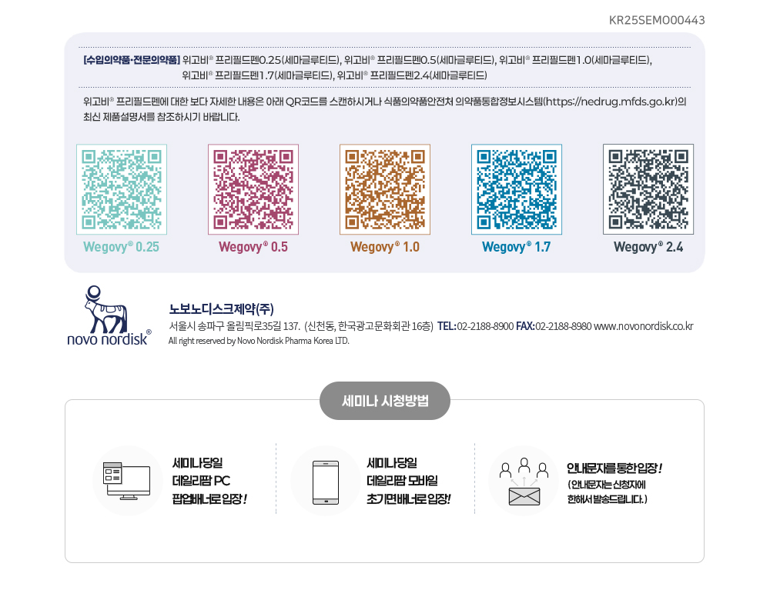Click the Novo Nordisk bull logo

coord(109,316)
